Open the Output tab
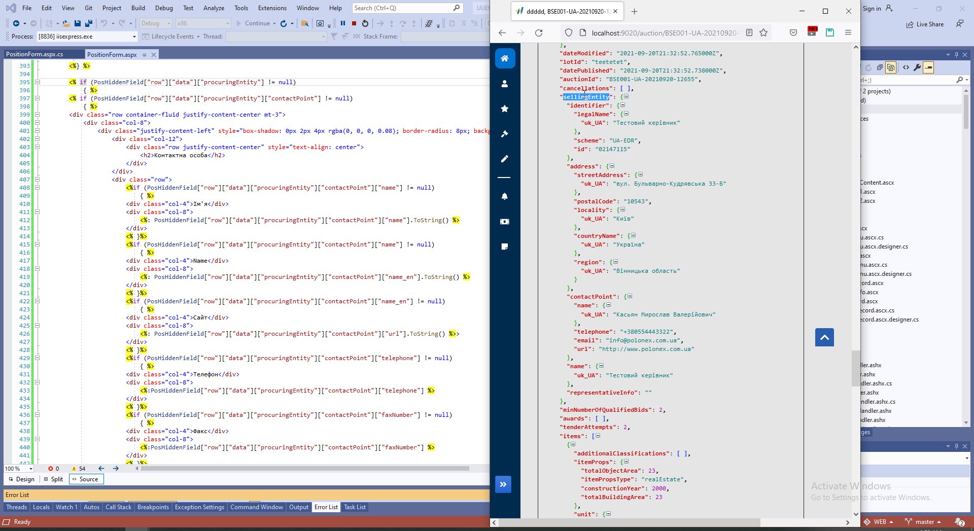Image resolution: width=974 pixels, height=531 pixels. pyautogui.click(x=299, y=507)
